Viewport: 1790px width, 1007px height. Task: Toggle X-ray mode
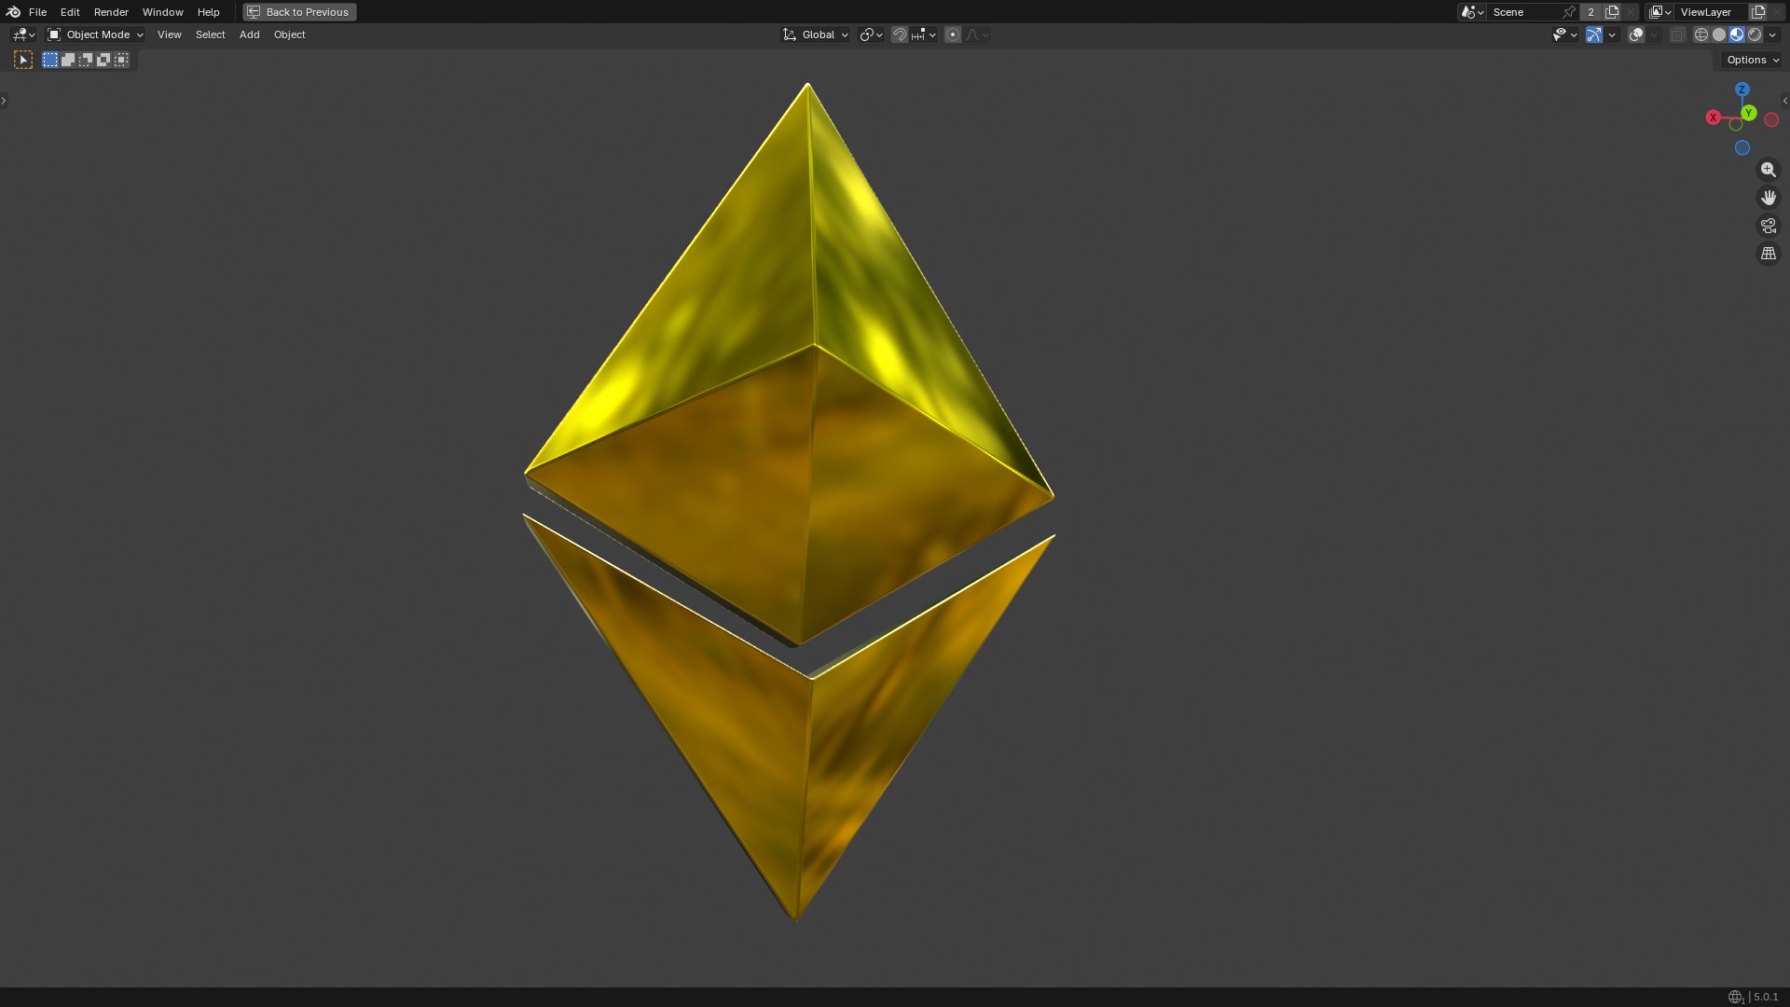[1678, 34]
